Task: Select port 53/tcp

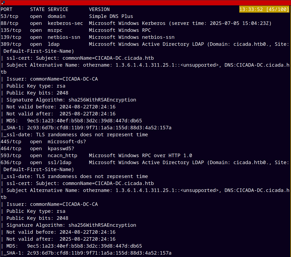Action: [x=9, y=16]
